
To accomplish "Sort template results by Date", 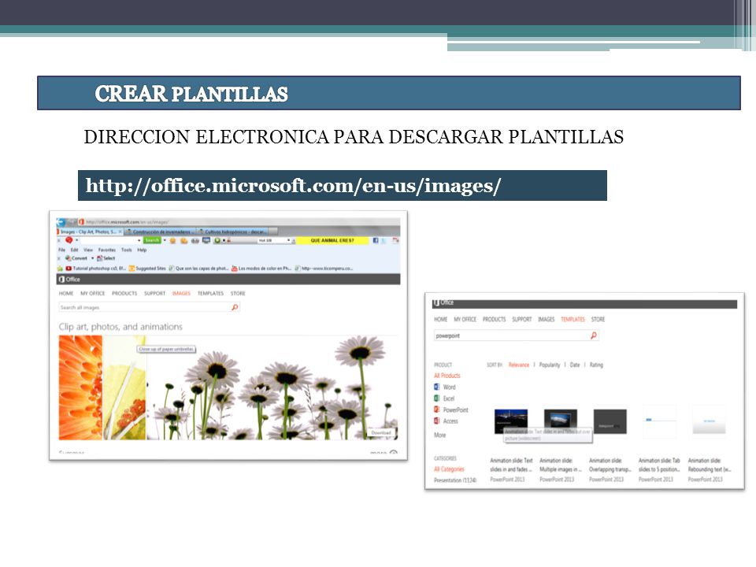I will click(x=575, y=365).
